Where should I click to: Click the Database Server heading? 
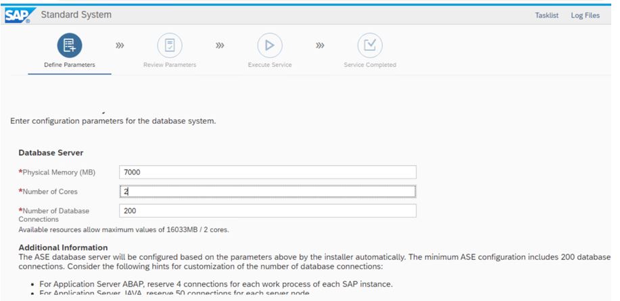coord(51,153)
